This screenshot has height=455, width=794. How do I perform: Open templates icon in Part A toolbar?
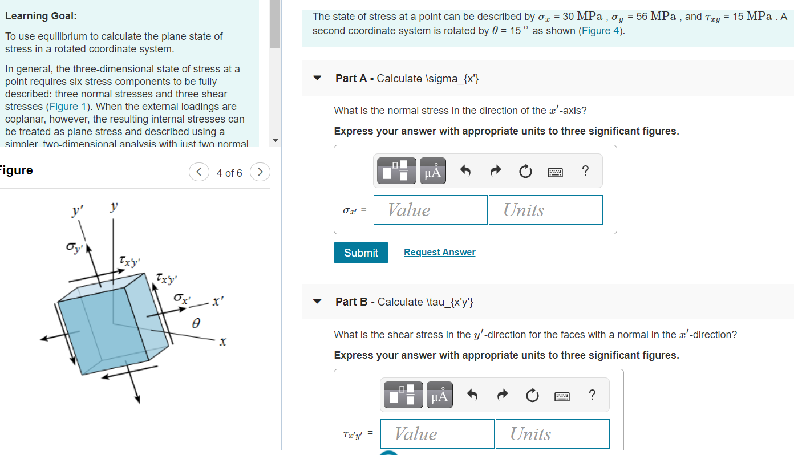tap(396, 171)
